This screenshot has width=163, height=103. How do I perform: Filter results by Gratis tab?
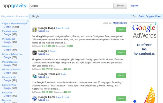(x=141, y=16)
